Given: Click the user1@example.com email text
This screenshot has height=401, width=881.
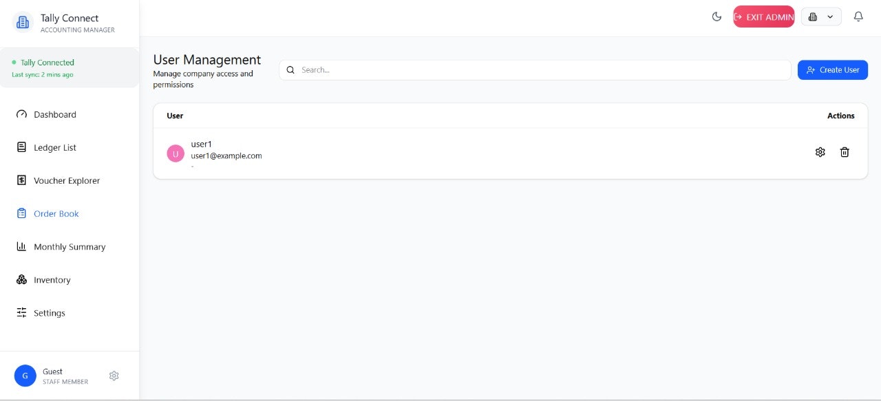Looking at the screenshot, I should 226,155.
